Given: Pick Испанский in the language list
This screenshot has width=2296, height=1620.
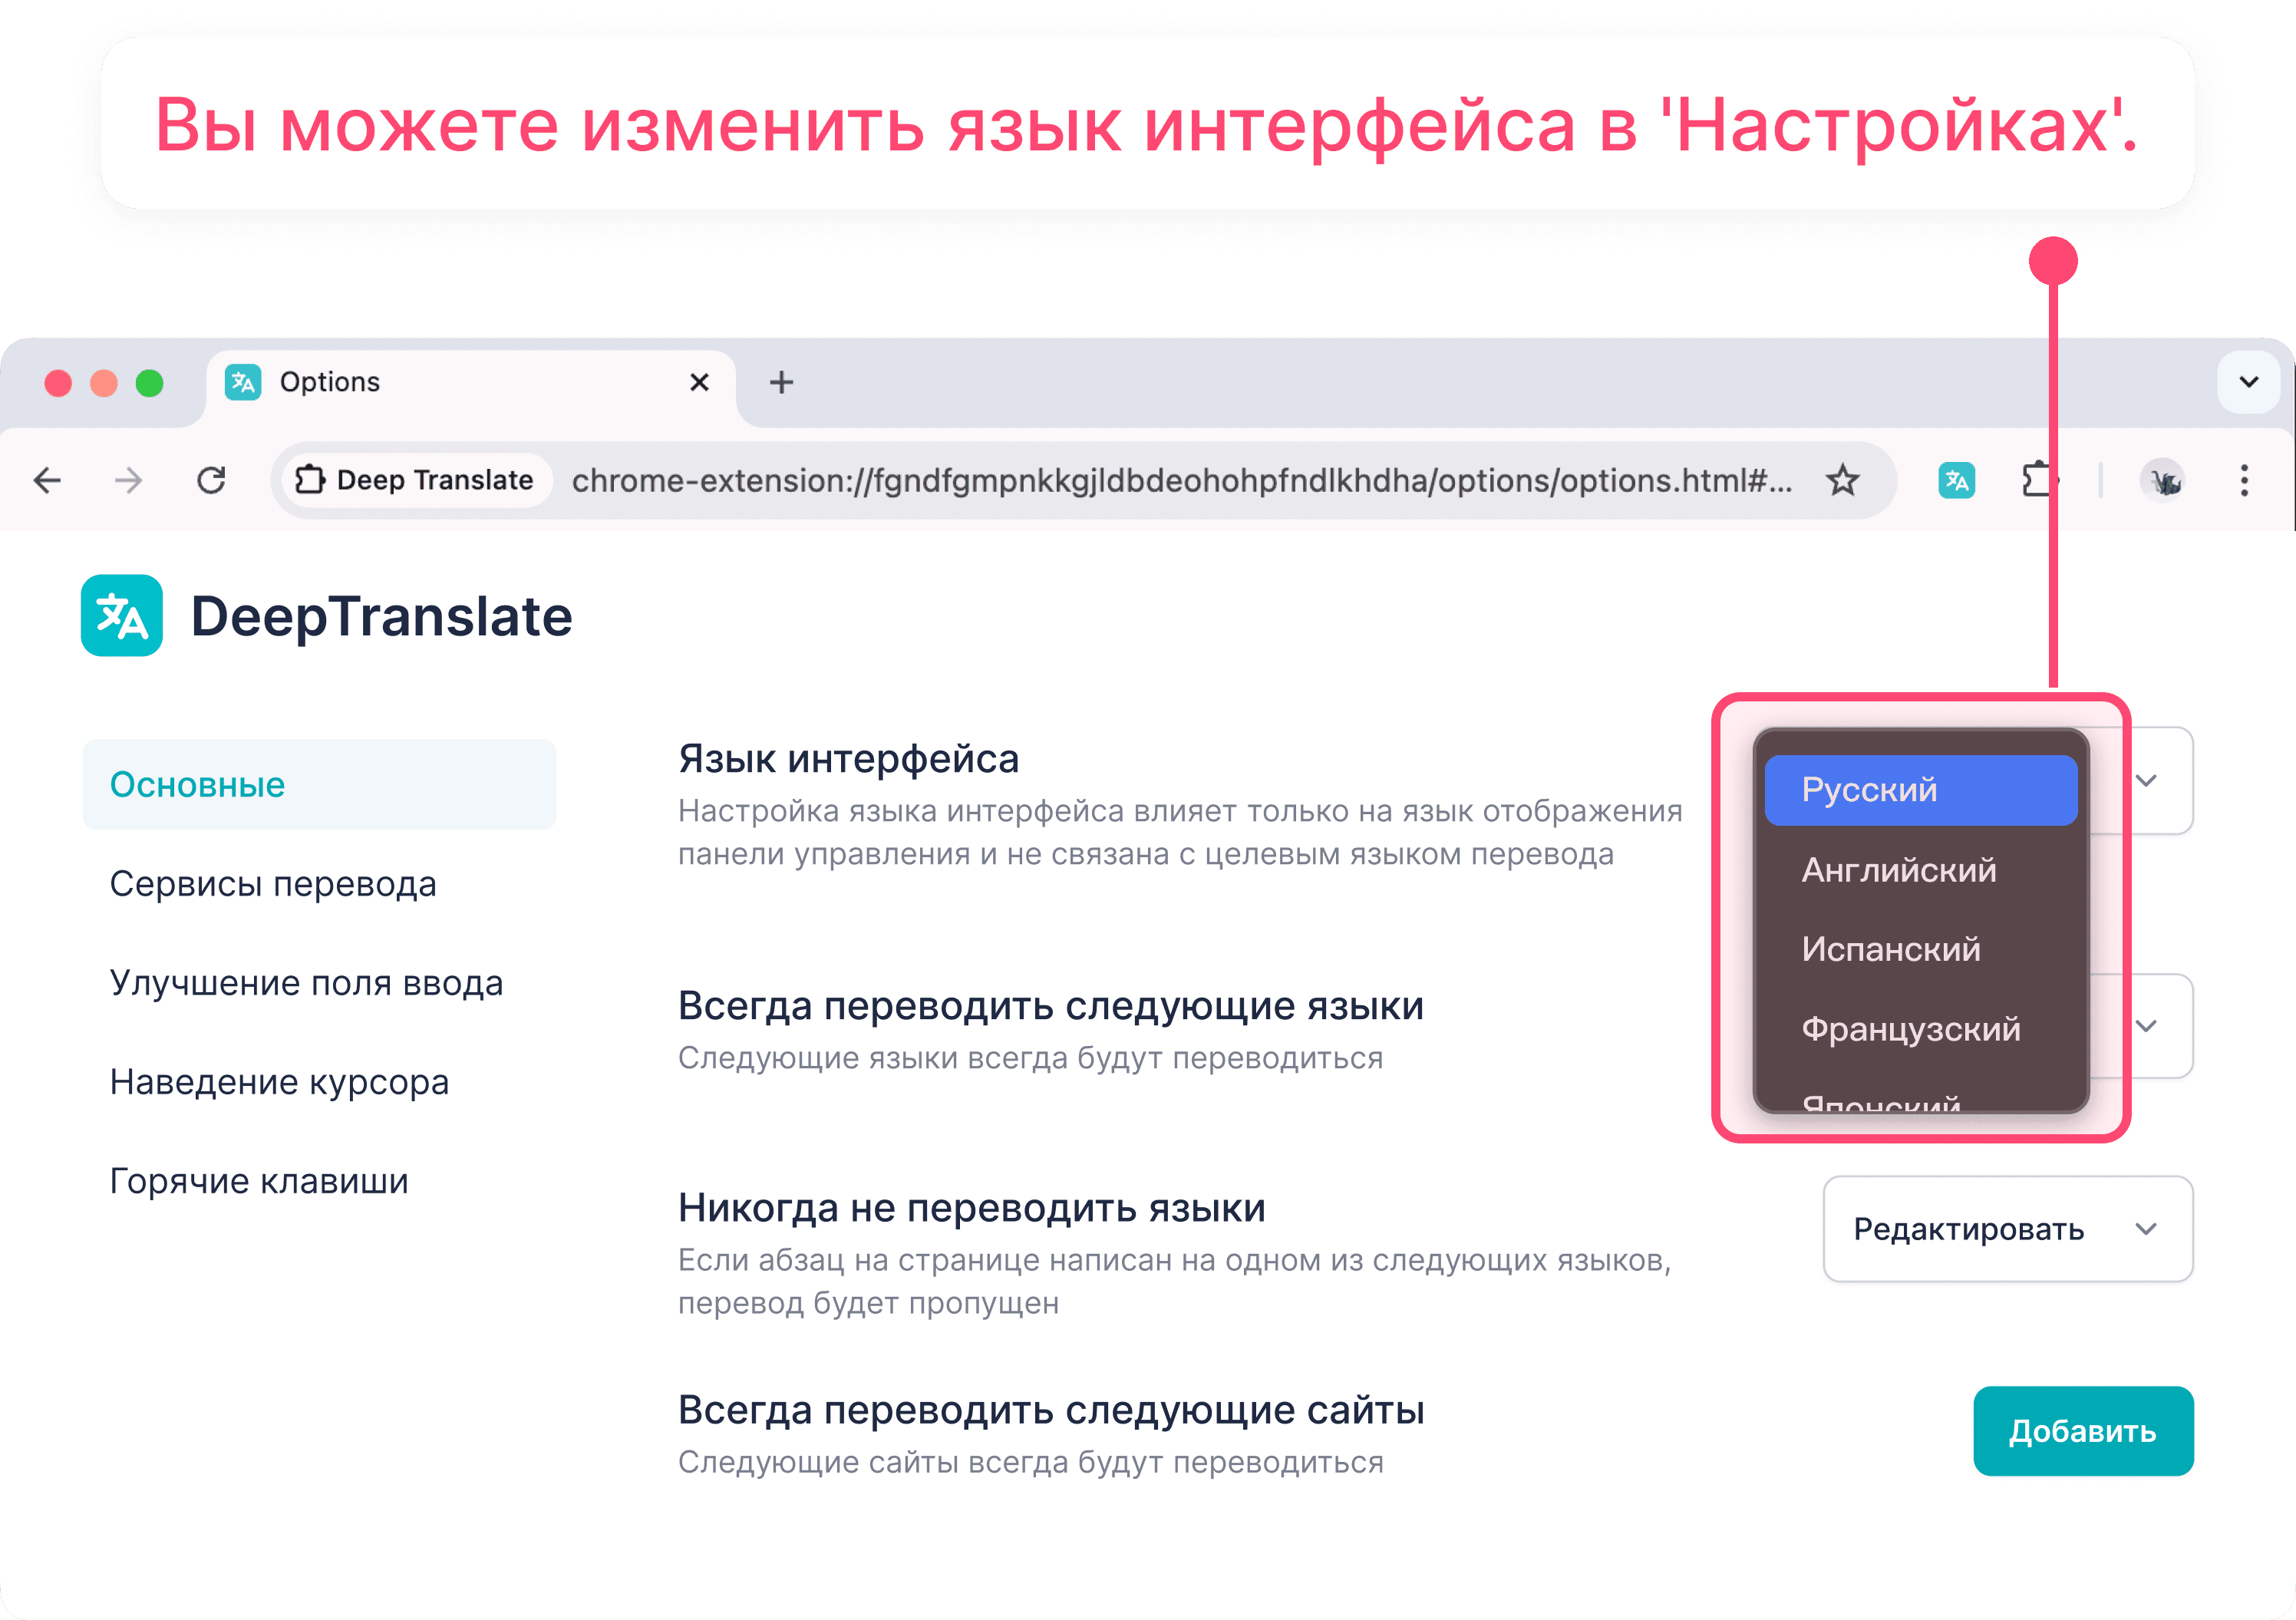Looking at the screenshot, I should point(1921,949).
